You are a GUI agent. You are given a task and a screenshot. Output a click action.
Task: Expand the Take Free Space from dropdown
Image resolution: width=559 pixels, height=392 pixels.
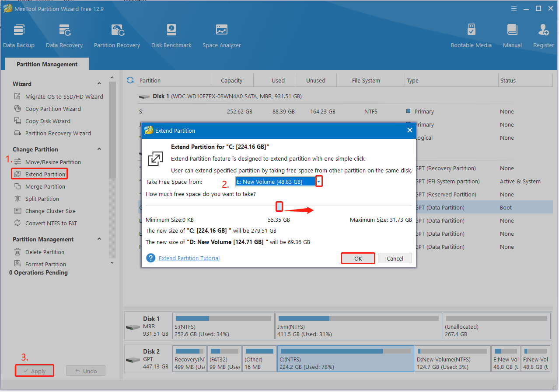319,182
